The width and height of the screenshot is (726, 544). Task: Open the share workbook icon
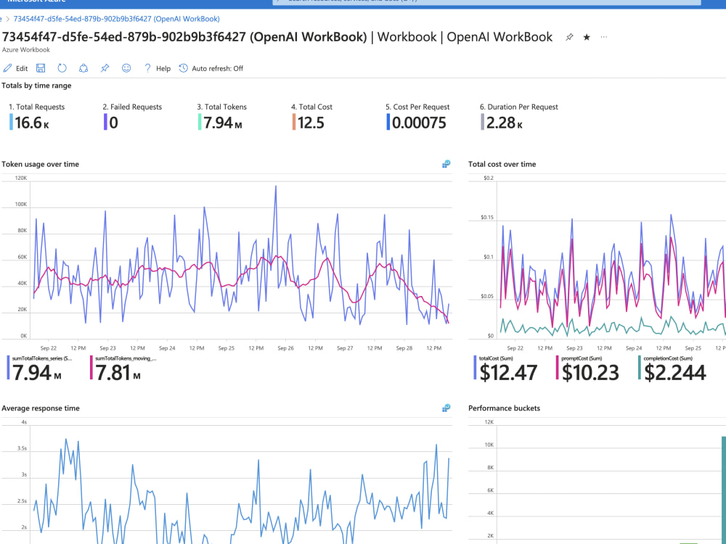pos(83,67)
